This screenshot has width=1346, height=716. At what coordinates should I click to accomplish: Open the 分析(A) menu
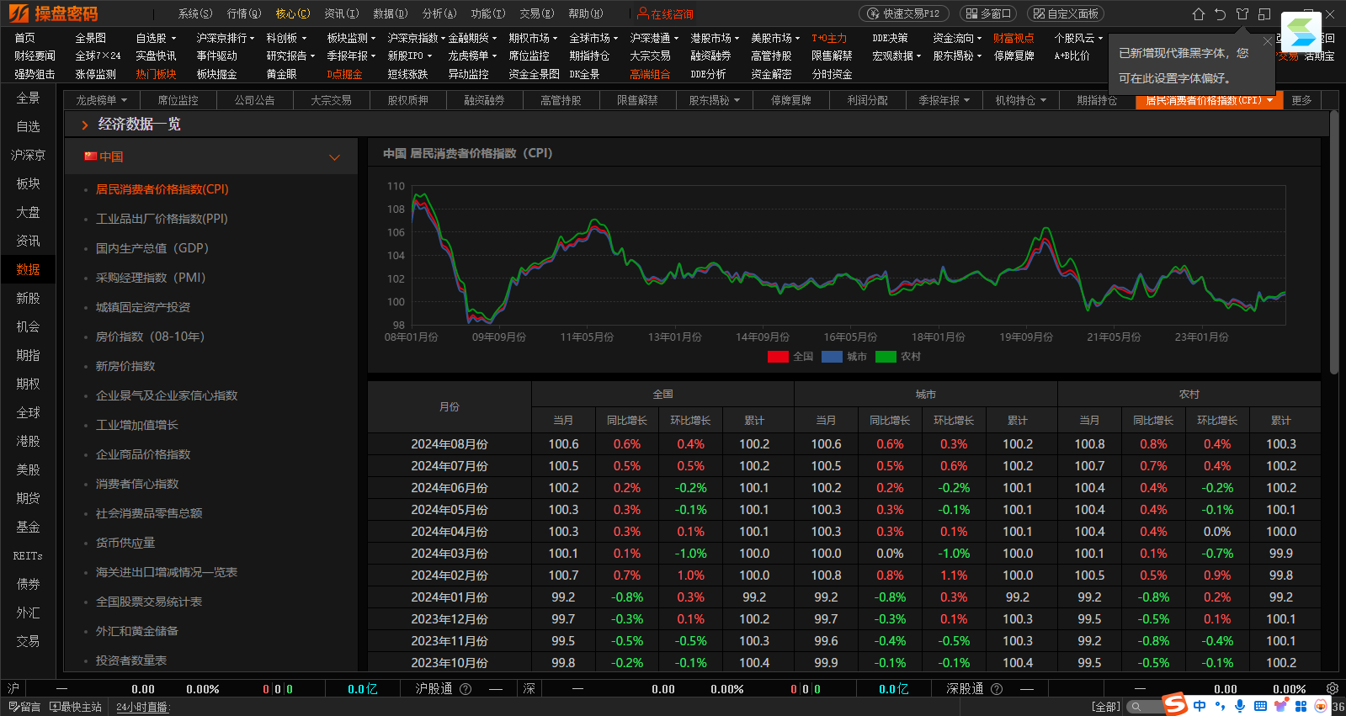(x=439, y=13)
